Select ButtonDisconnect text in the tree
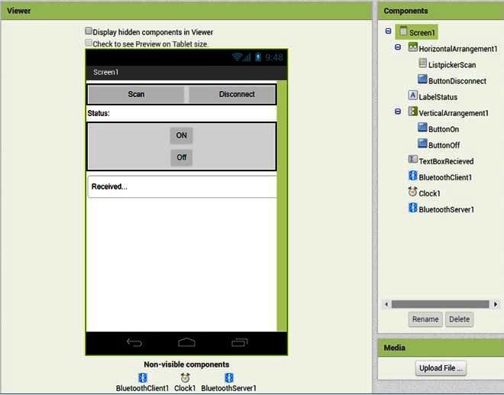This screenshot has width=504, height=395. click(457, 81)
